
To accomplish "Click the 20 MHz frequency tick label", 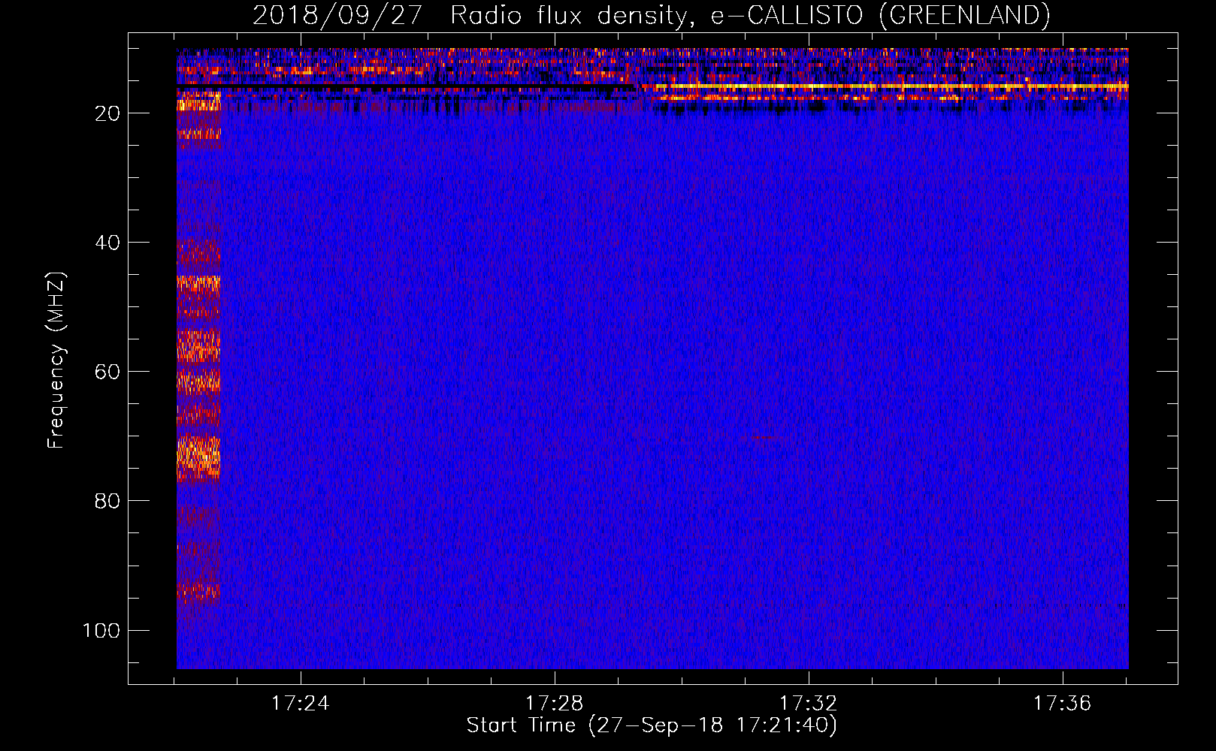I will [x=107, y=113].
